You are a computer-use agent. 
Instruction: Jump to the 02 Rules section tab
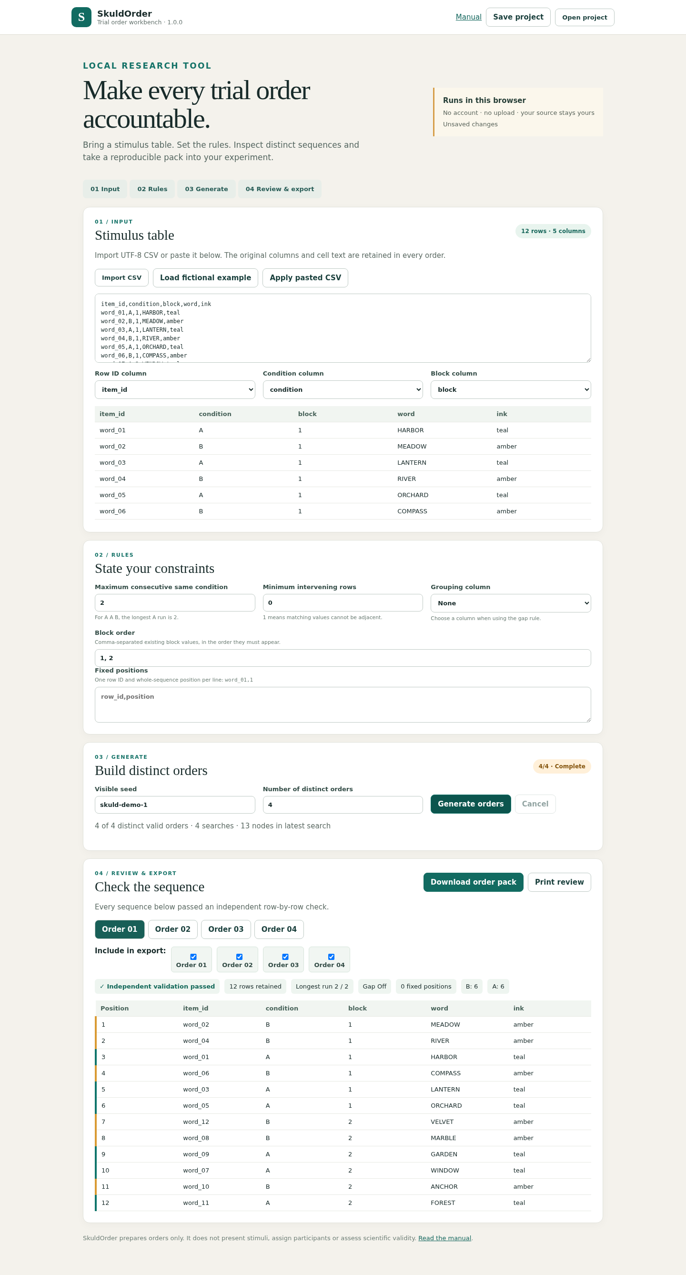152,189
